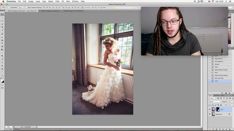The height and width of the screenshot is (131, 234).
Task: Select the Hand tool
Action: 2,72
